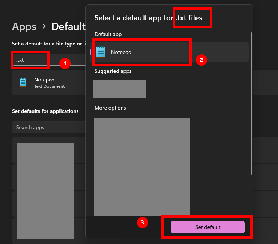The image size is (278, 244).
Task: Click the red circle numbered 3
Action: (x=142, y=222)
